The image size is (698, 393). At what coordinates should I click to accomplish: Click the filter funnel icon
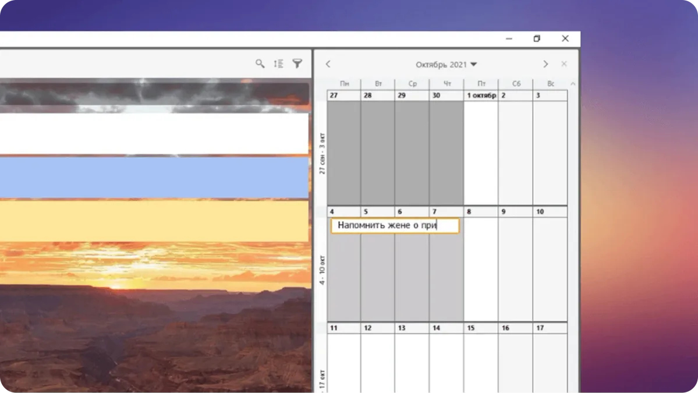(x=297, y=63)
